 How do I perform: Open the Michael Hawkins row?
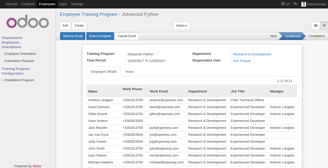tap(192, 162)
